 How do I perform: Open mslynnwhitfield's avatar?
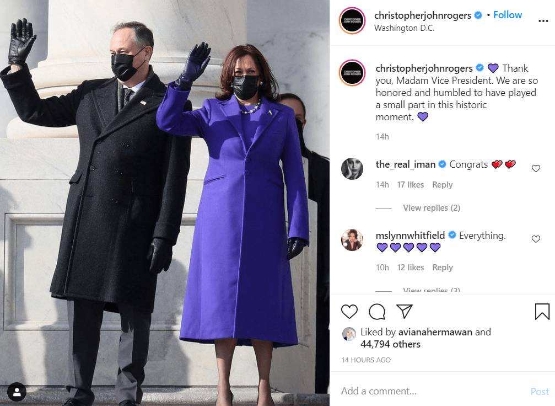(352, 240)
